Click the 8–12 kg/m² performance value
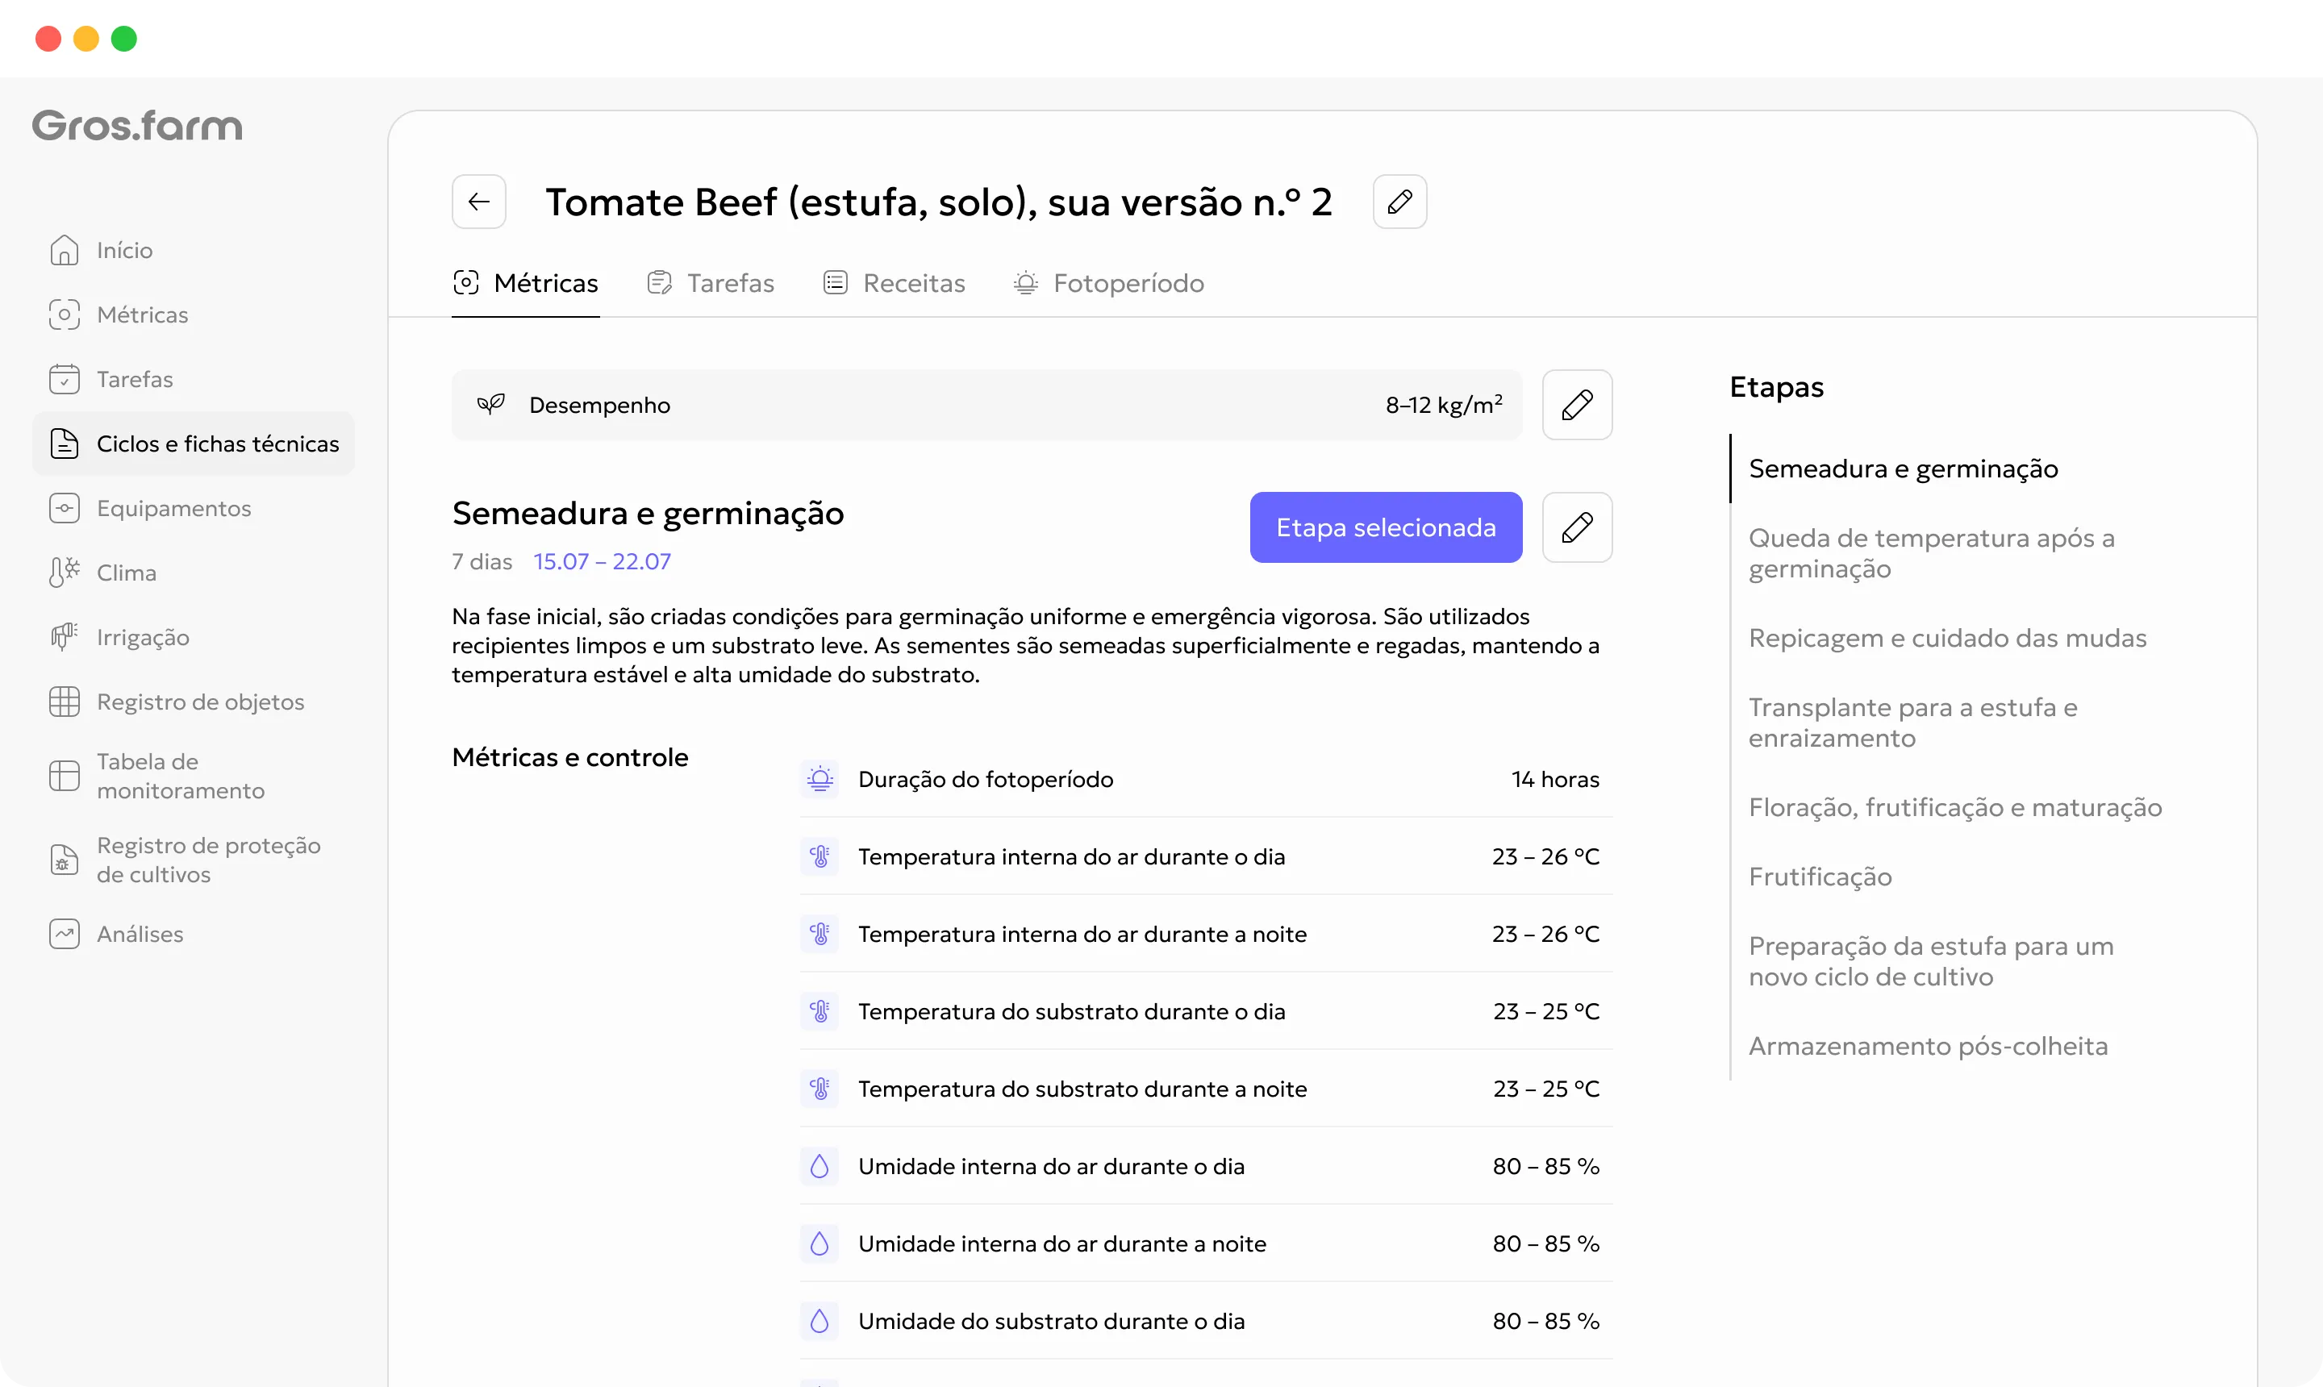The width and height of the screenshot is (2323, 1387). (1443, 405)
